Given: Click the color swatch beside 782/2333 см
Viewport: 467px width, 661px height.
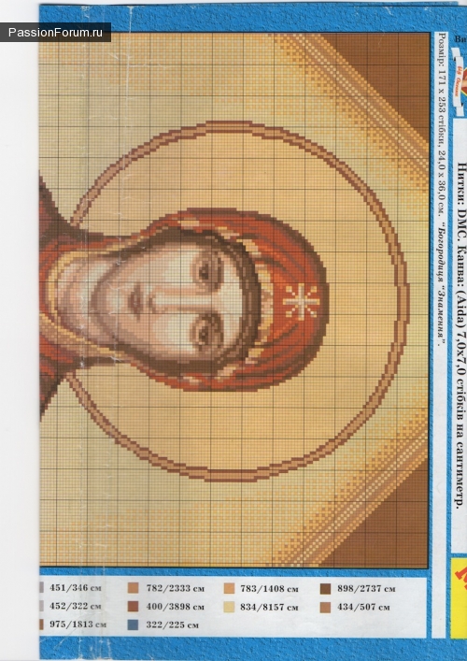Looking at the screenshot, I should (133, 588).
